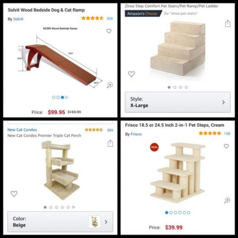
Task: Click the Beige color thumbnail swatch
Action: point(94,222)
